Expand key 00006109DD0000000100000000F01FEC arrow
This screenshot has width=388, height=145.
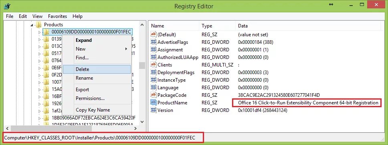[x=39, y=32]
